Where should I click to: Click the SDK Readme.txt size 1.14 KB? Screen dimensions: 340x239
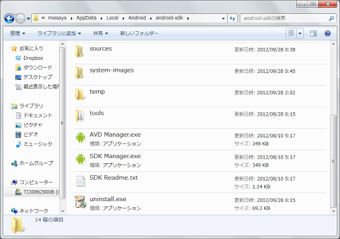coord(261,187)
